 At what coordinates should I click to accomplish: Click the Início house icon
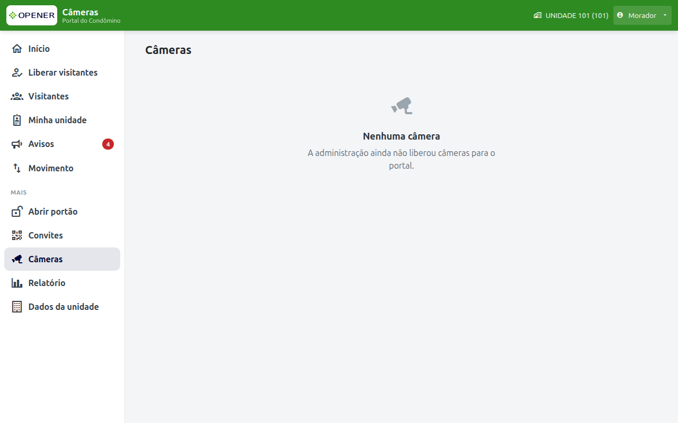[x=17, y=49]
